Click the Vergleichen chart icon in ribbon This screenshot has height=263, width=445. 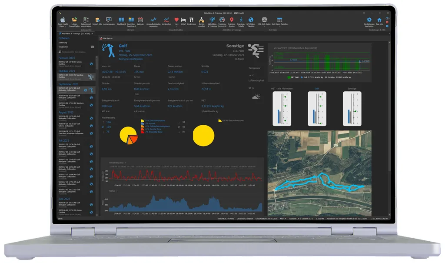click(166, 20)
